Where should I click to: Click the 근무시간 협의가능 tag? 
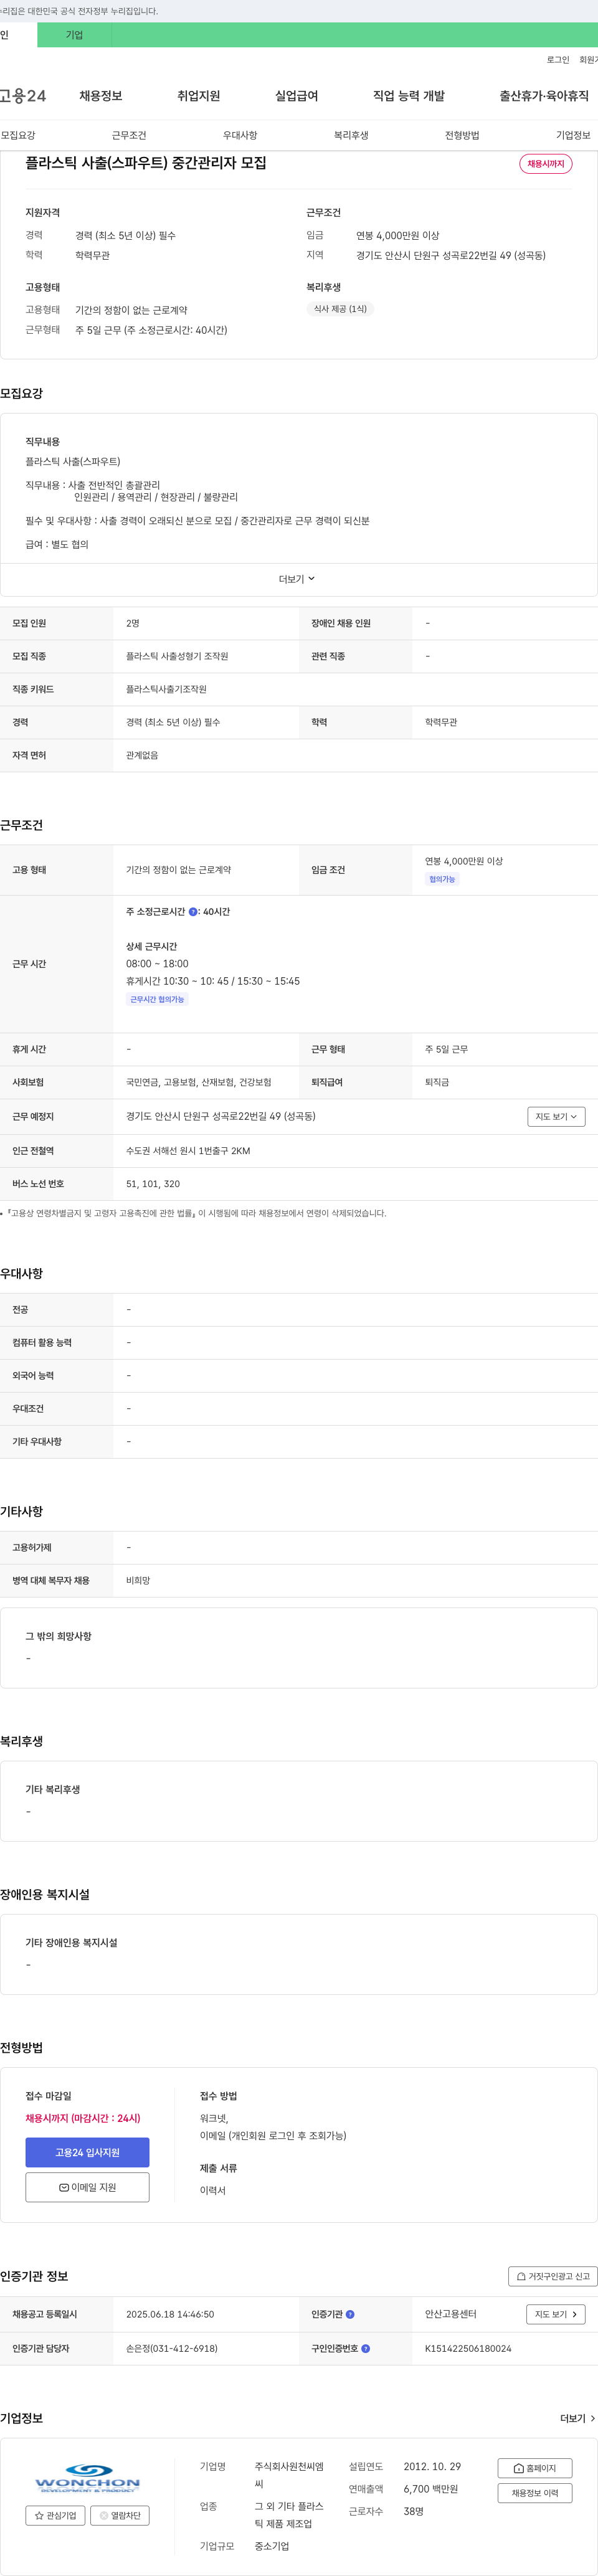157,999
